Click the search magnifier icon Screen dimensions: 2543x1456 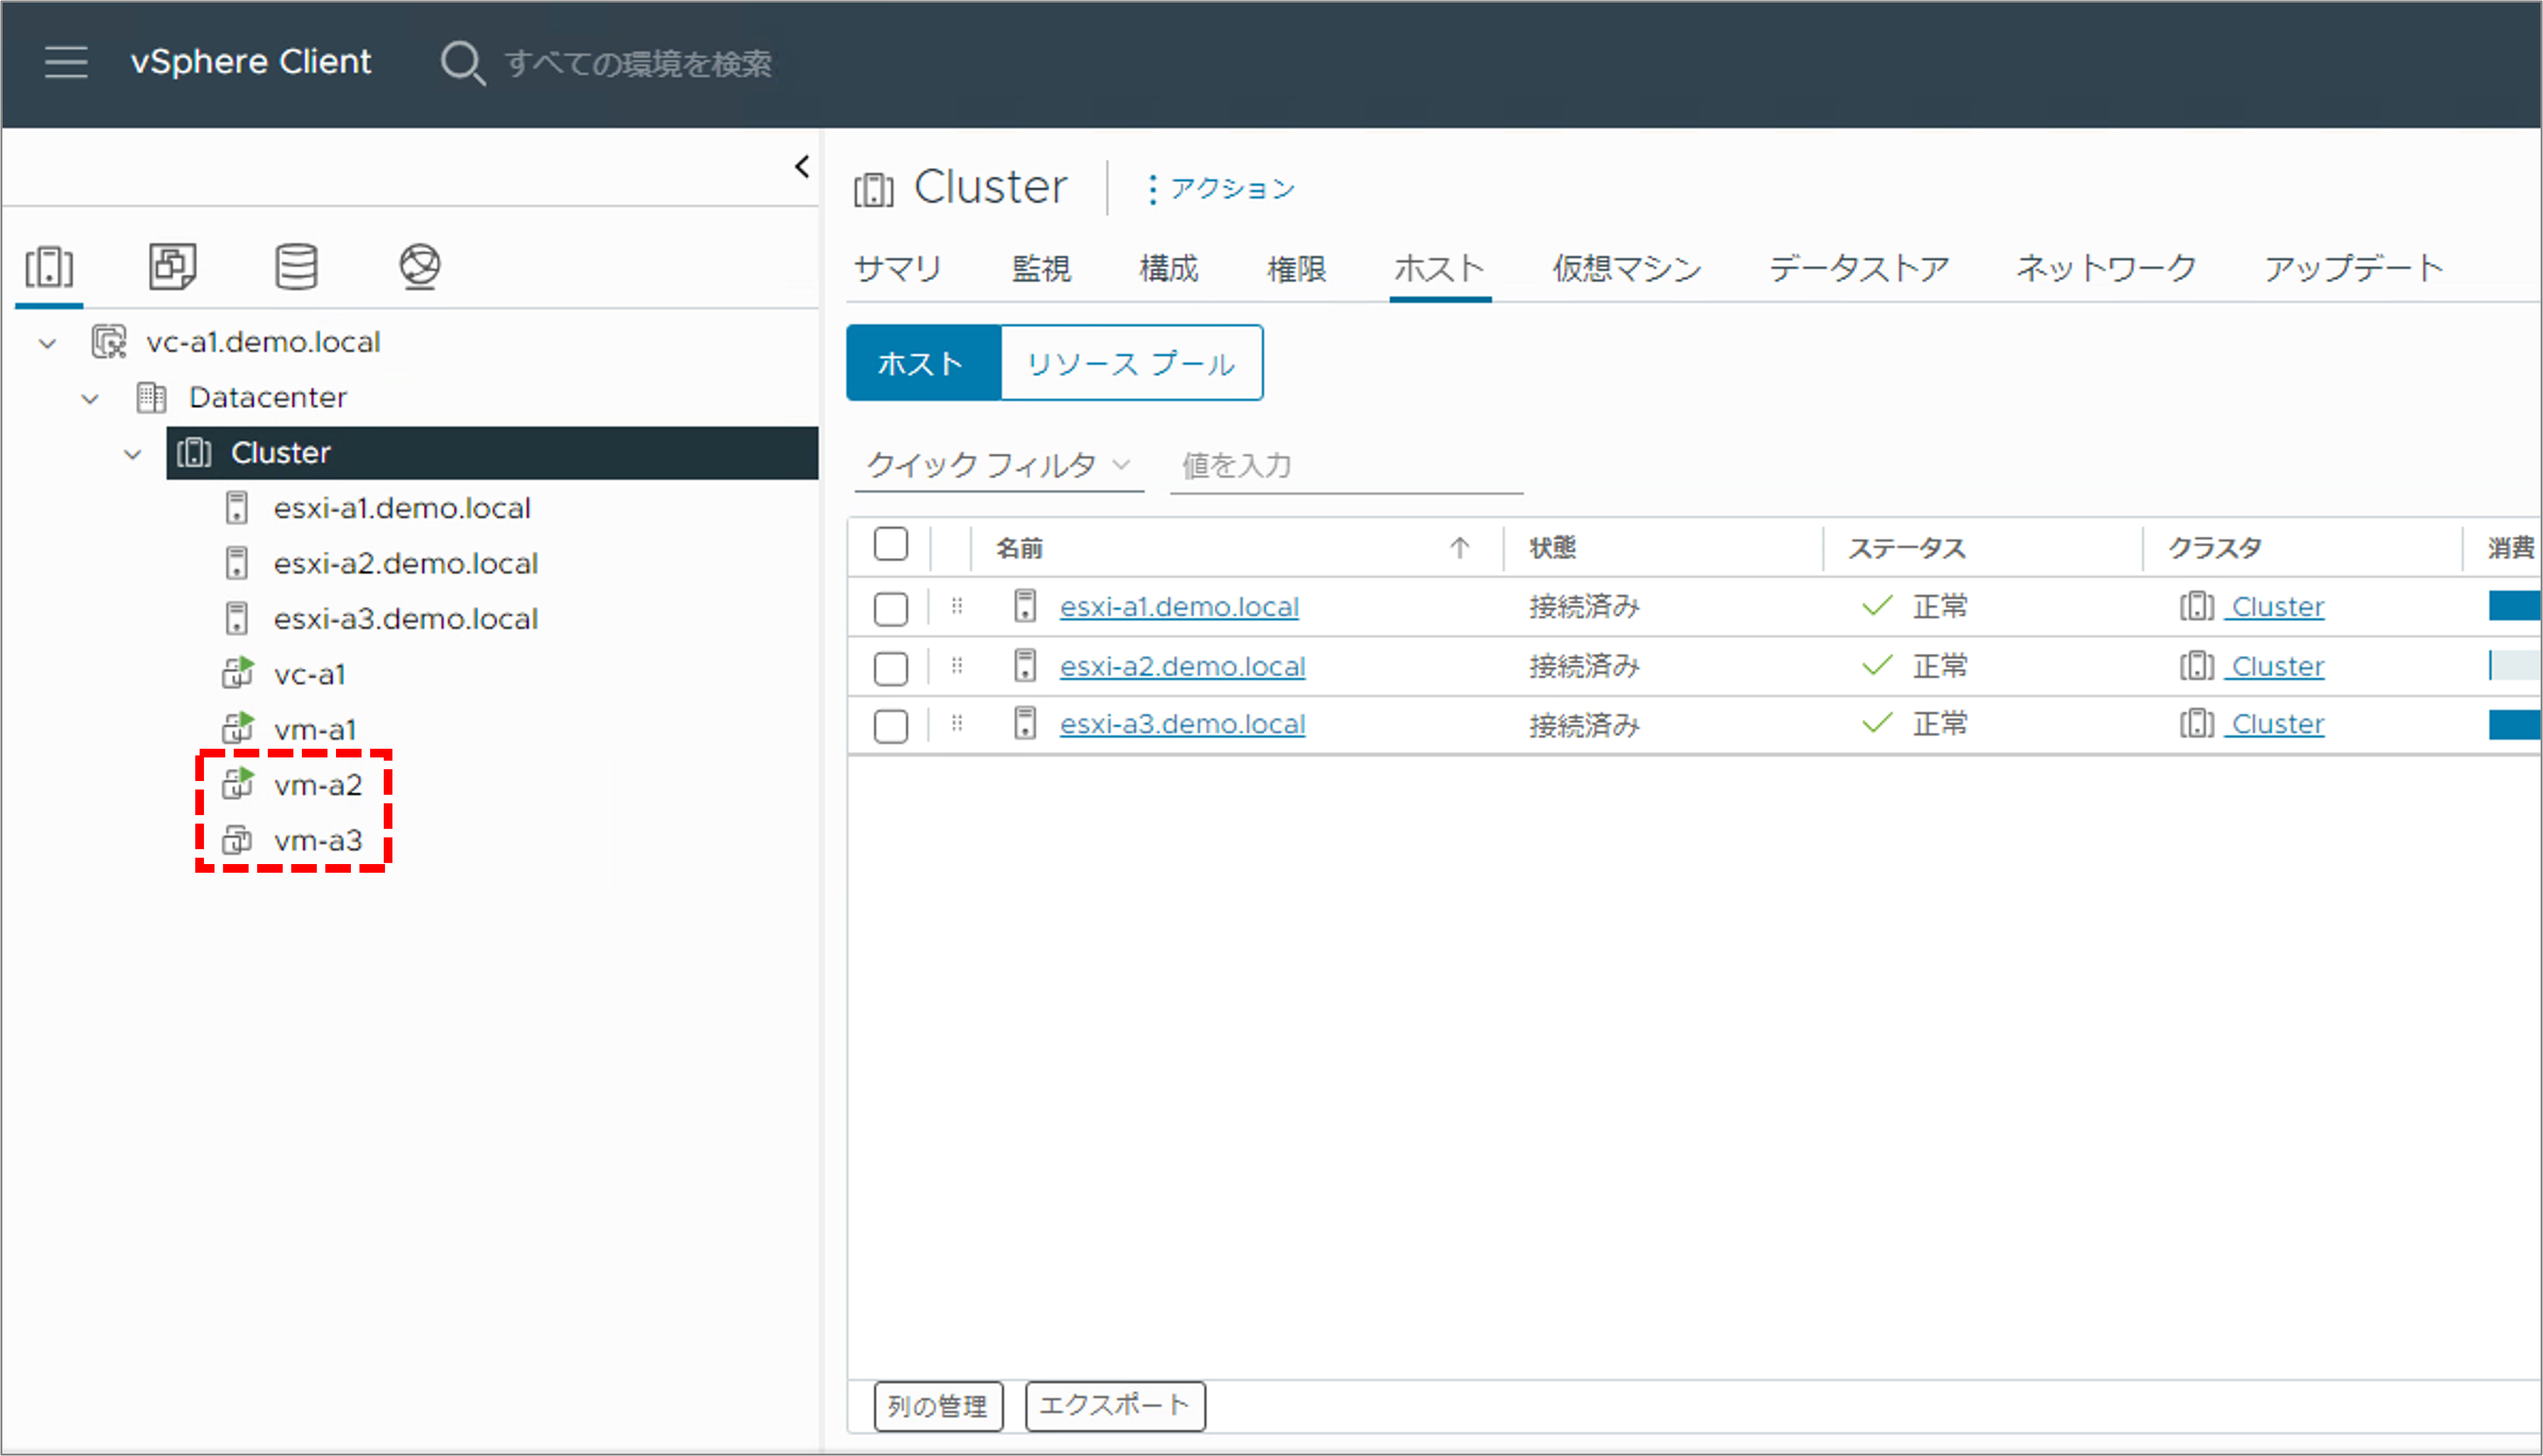tap(463, 63)
